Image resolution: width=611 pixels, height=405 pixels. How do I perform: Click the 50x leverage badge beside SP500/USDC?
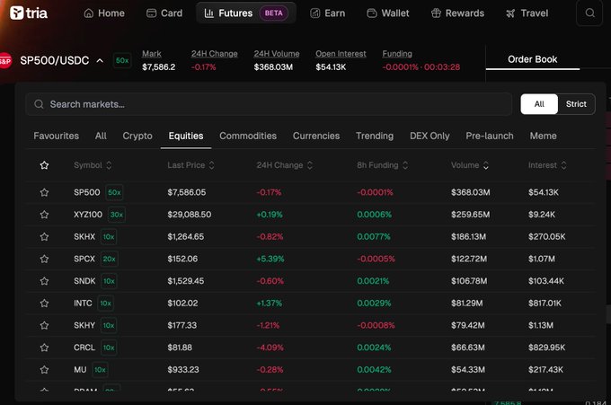[x=122, y=60]
